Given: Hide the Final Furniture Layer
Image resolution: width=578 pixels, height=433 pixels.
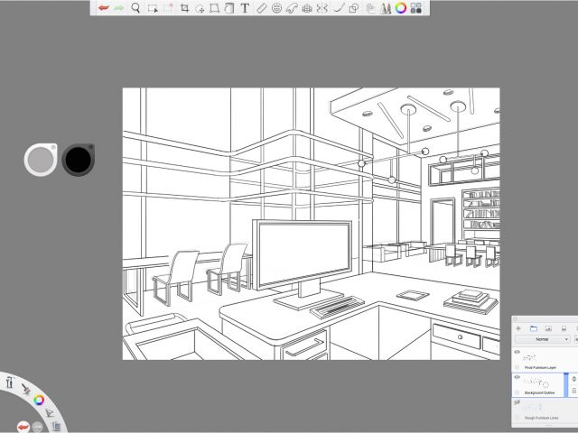Looking at the screenshot, I should (x=517, y=352).
